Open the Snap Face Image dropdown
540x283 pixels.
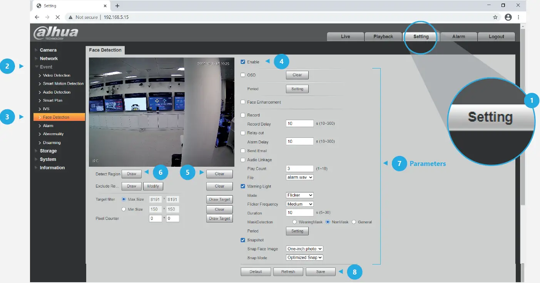click(304, 249)
